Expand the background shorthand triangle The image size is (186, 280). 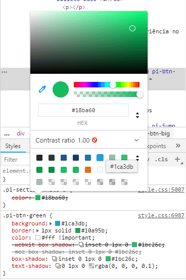click(51, 223)
